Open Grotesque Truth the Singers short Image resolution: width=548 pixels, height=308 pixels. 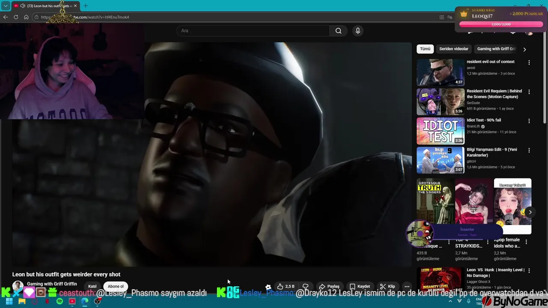(435, 201)
